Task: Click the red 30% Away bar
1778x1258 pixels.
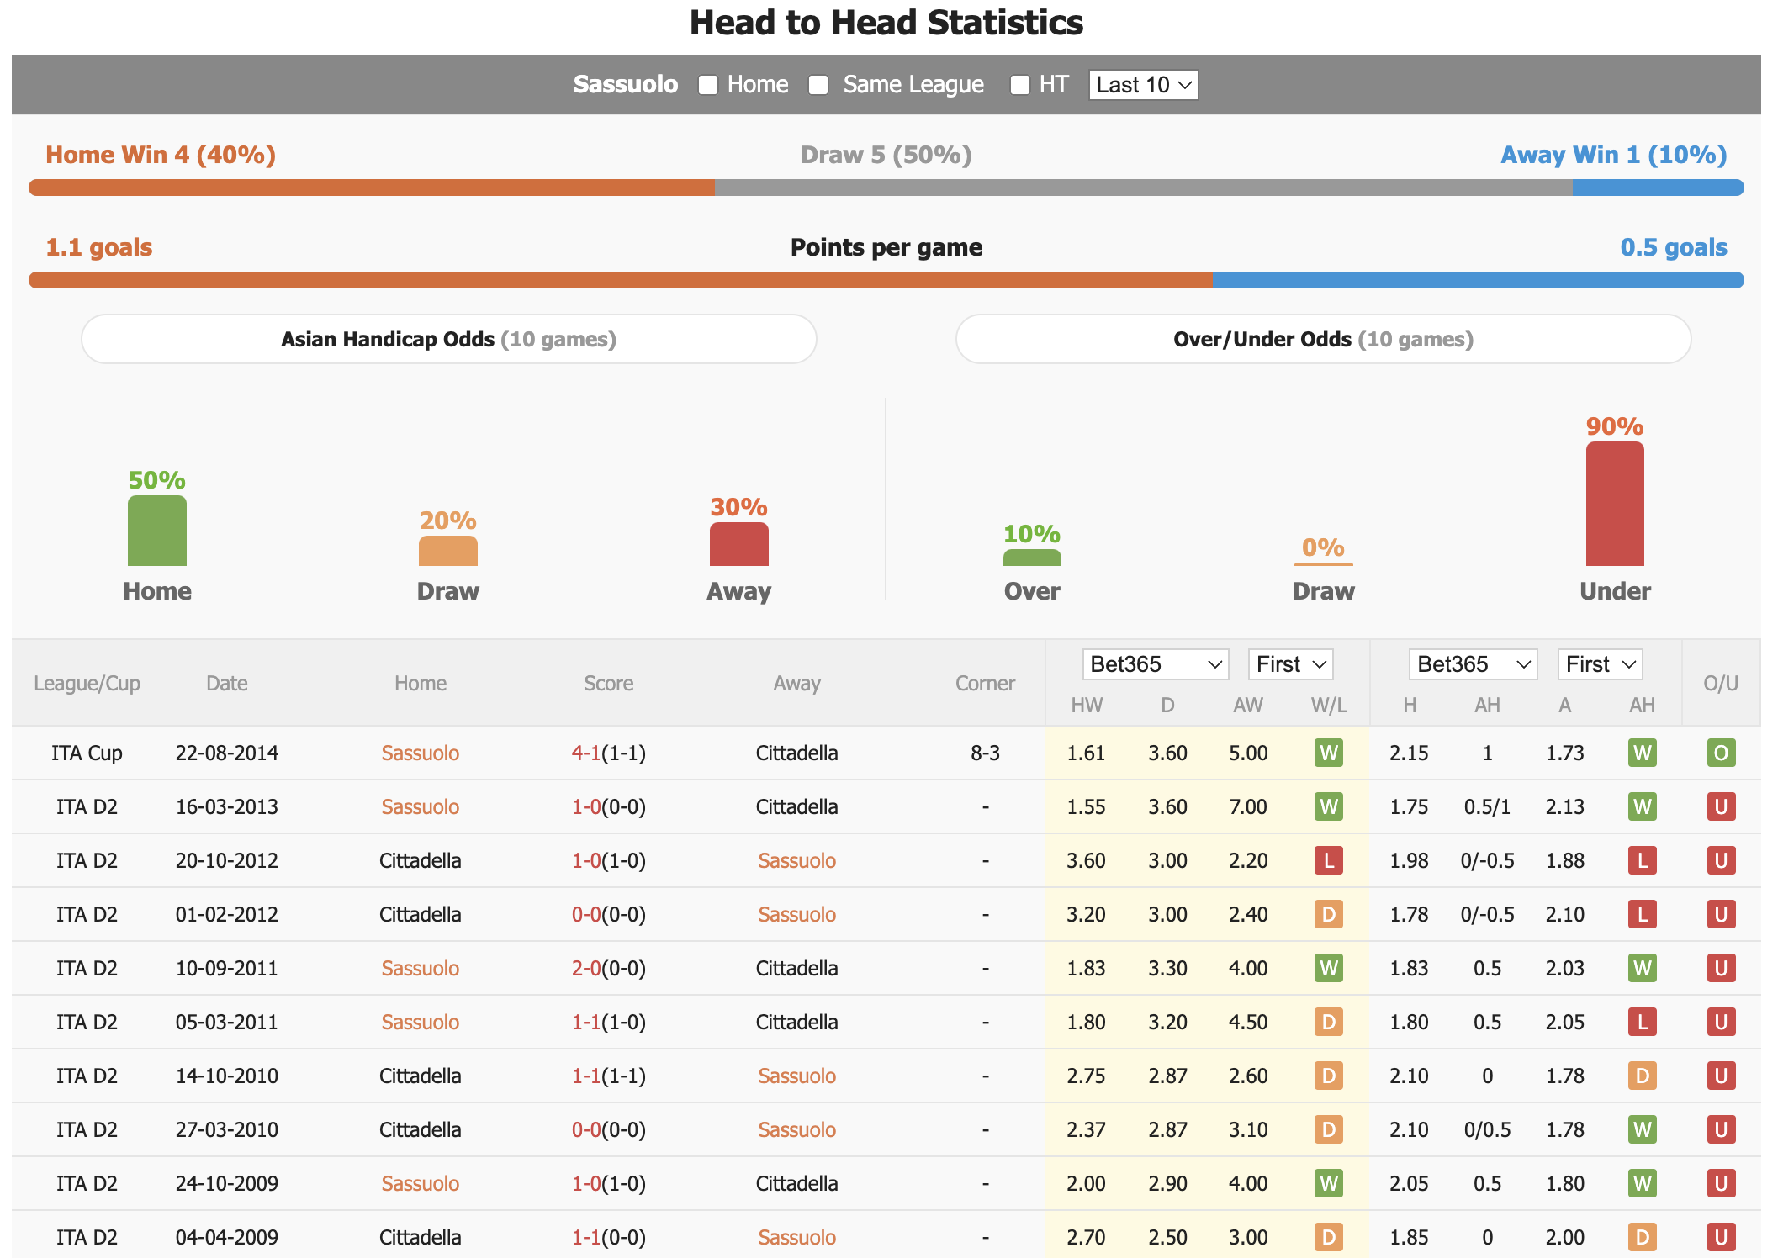Action: (739, 544)
